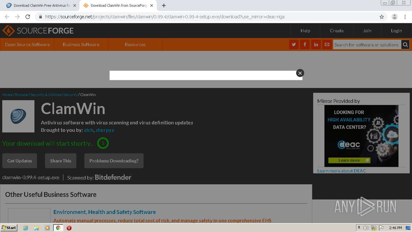
Task: Click the address bar URL
Action: (165, 17)
